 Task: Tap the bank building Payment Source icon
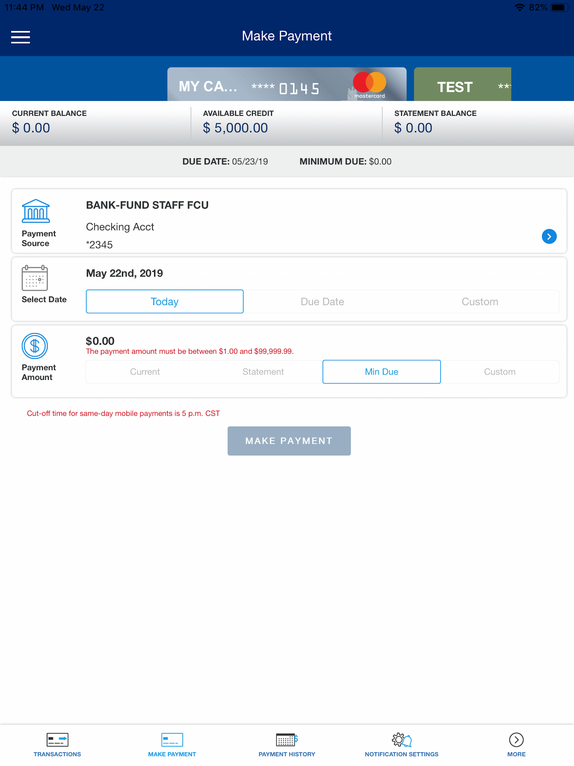point(36,211)
